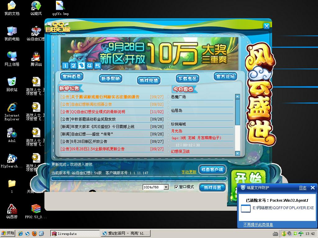Show banner slide number 1

[65, 65]
